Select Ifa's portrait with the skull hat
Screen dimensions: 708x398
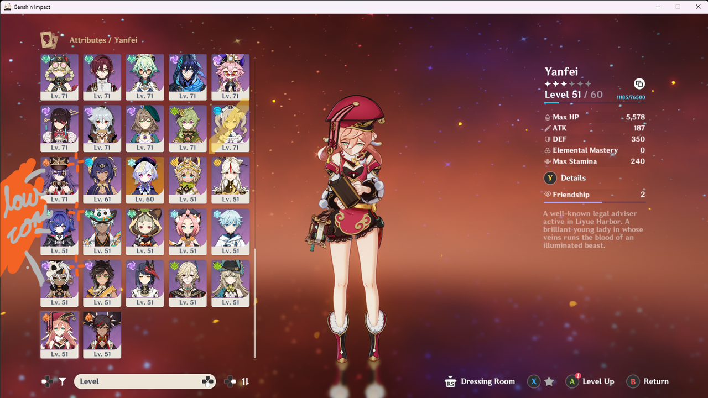click(x=102, y=232)
